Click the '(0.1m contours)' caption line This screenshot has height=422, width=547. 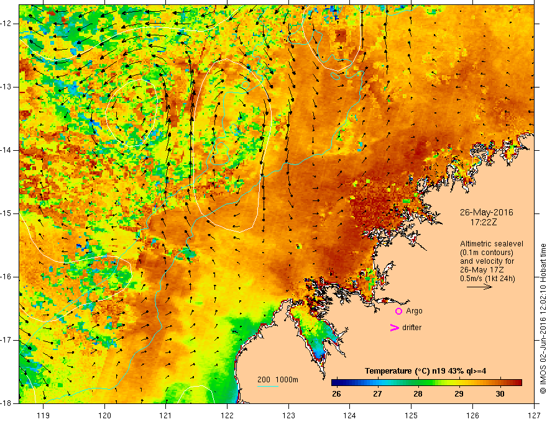click(487, 253)
